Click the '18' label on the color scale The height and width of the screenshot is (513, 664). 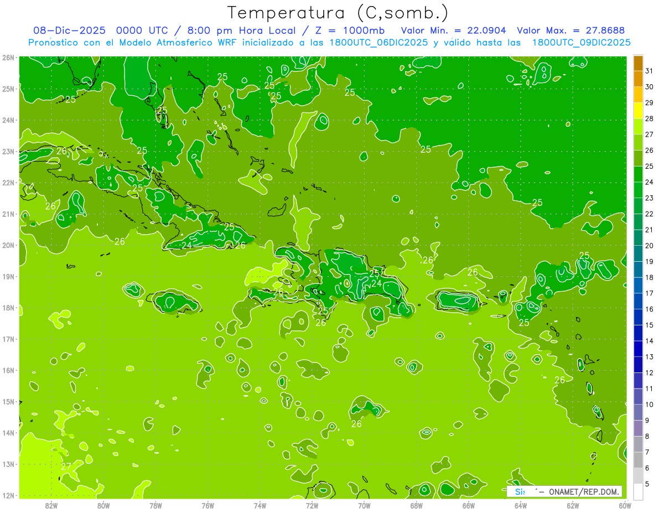[649, 277]
